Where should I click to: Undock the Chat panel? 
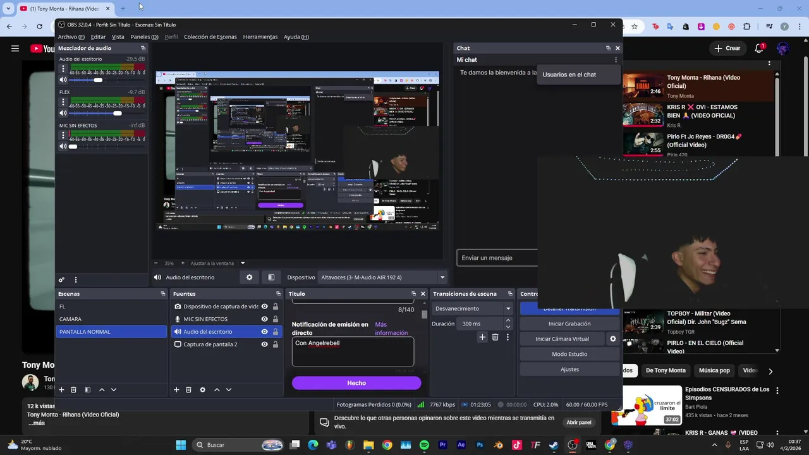click(x=608, y=48)
